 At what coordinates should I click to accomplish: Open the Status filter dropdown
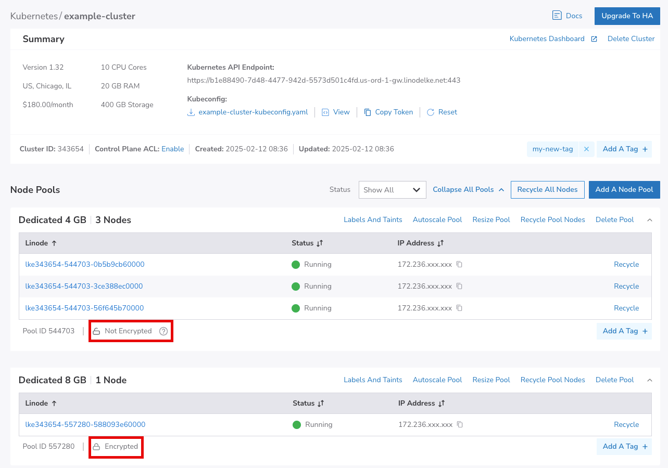click(x=392, y=190)
